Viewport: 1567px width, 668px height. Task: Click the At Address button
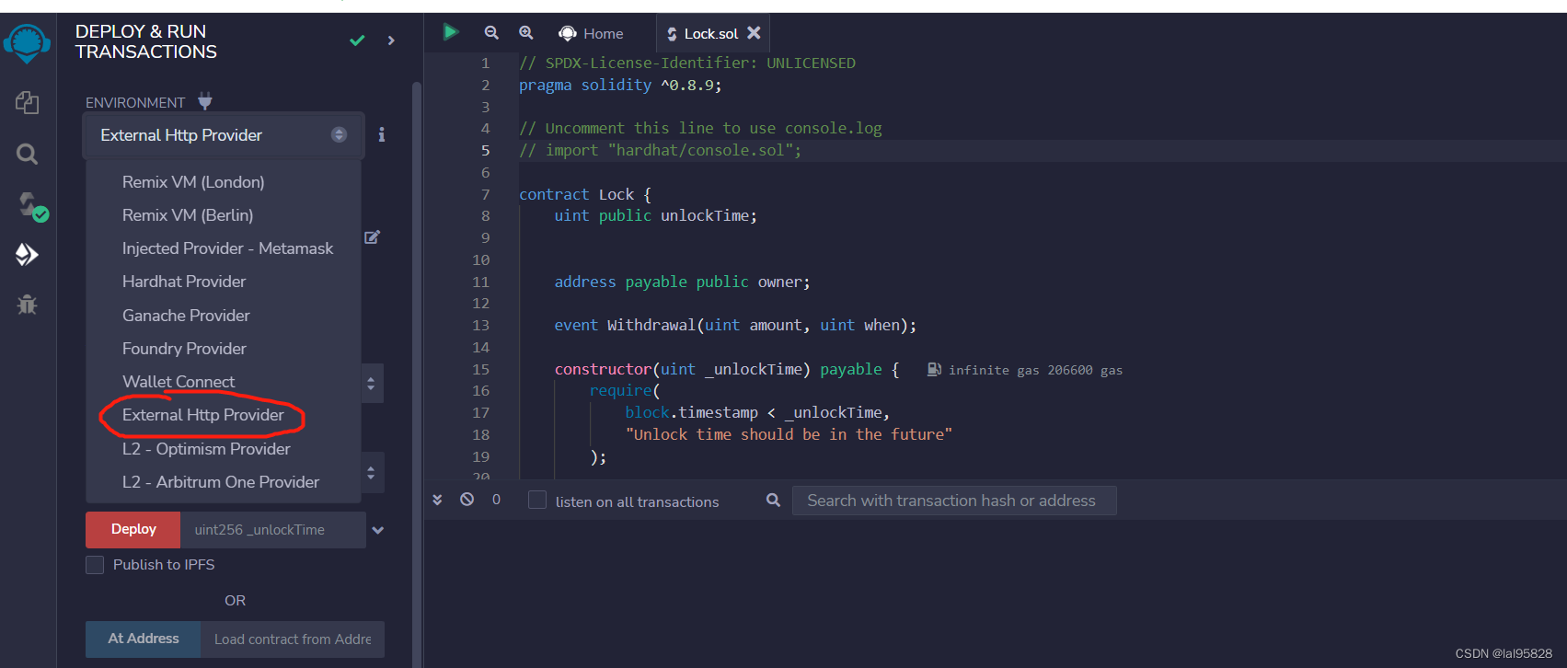coord(143,639)
